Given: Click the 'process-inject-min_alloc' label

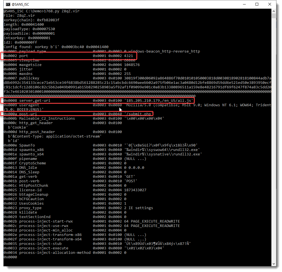Looking at the screenshot, I should click(x=46, y=230).
